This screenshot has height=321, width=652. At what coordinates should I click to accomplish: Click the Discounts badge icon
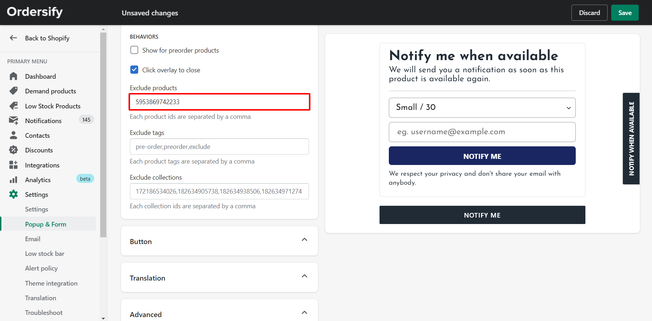(13, 150)
